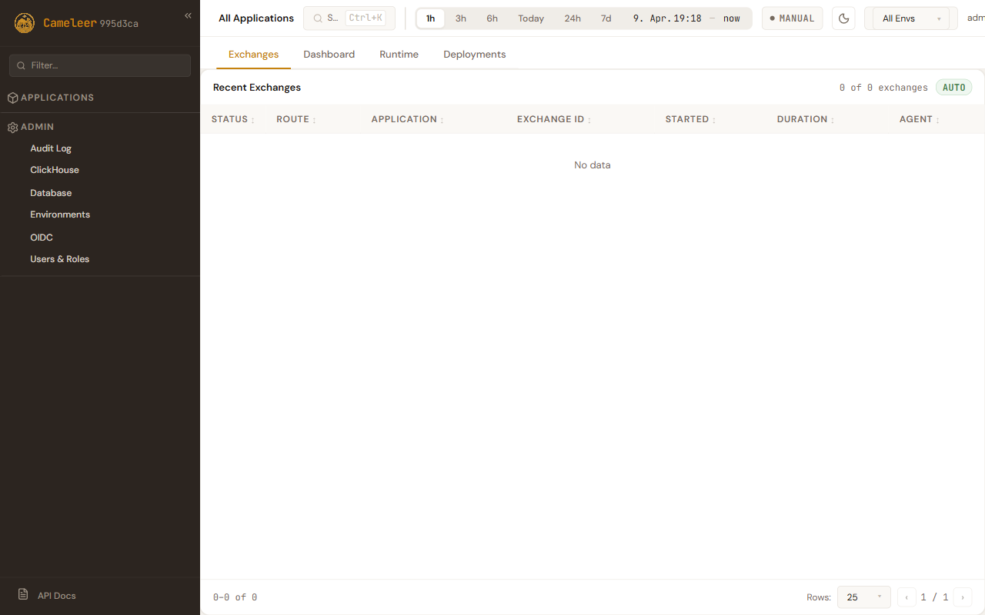
Task: Click the Admin gear icon
Action: click(12, 127)
